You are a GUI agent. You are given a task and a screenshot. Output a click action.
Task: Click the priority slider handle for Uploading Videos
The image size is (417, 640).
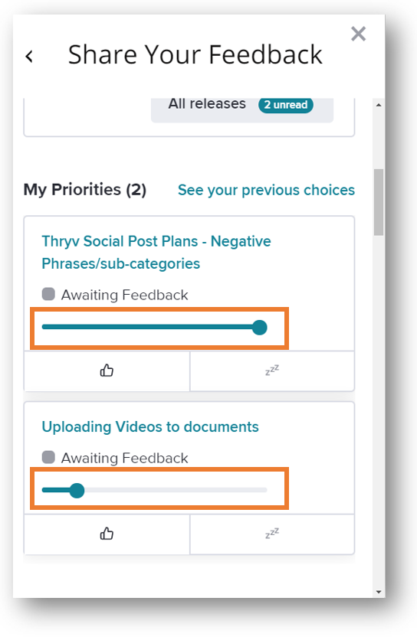click(77, 490)
